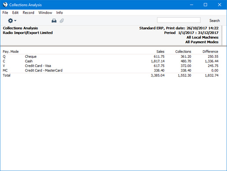Click the Total row label

point(7,75)
